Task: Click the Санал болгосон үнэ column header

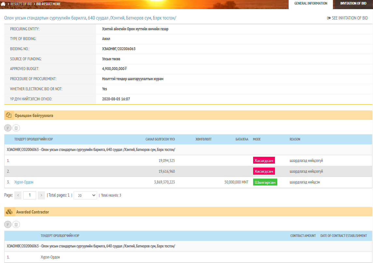Action: coord(160,139)
